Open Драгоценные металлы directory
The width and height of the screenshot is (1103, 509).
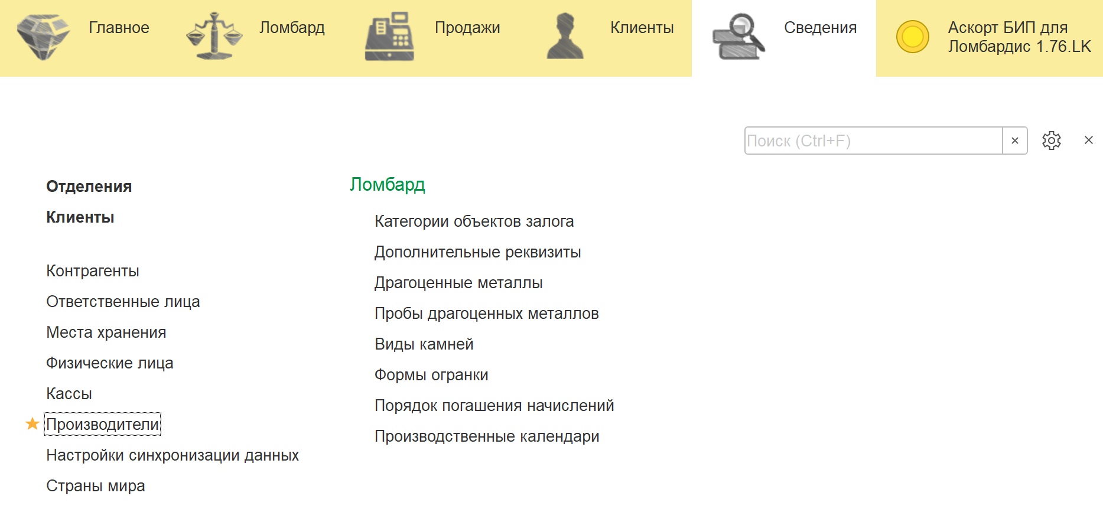pyautogui.click(x=458, y=283)
